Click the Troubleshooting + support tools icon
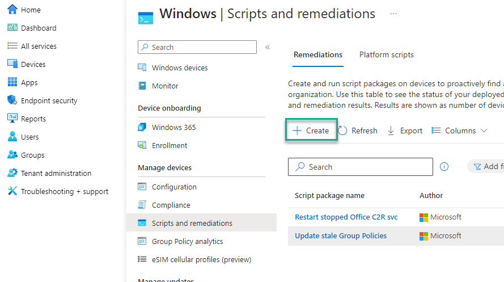 click(x=12, y=191)
